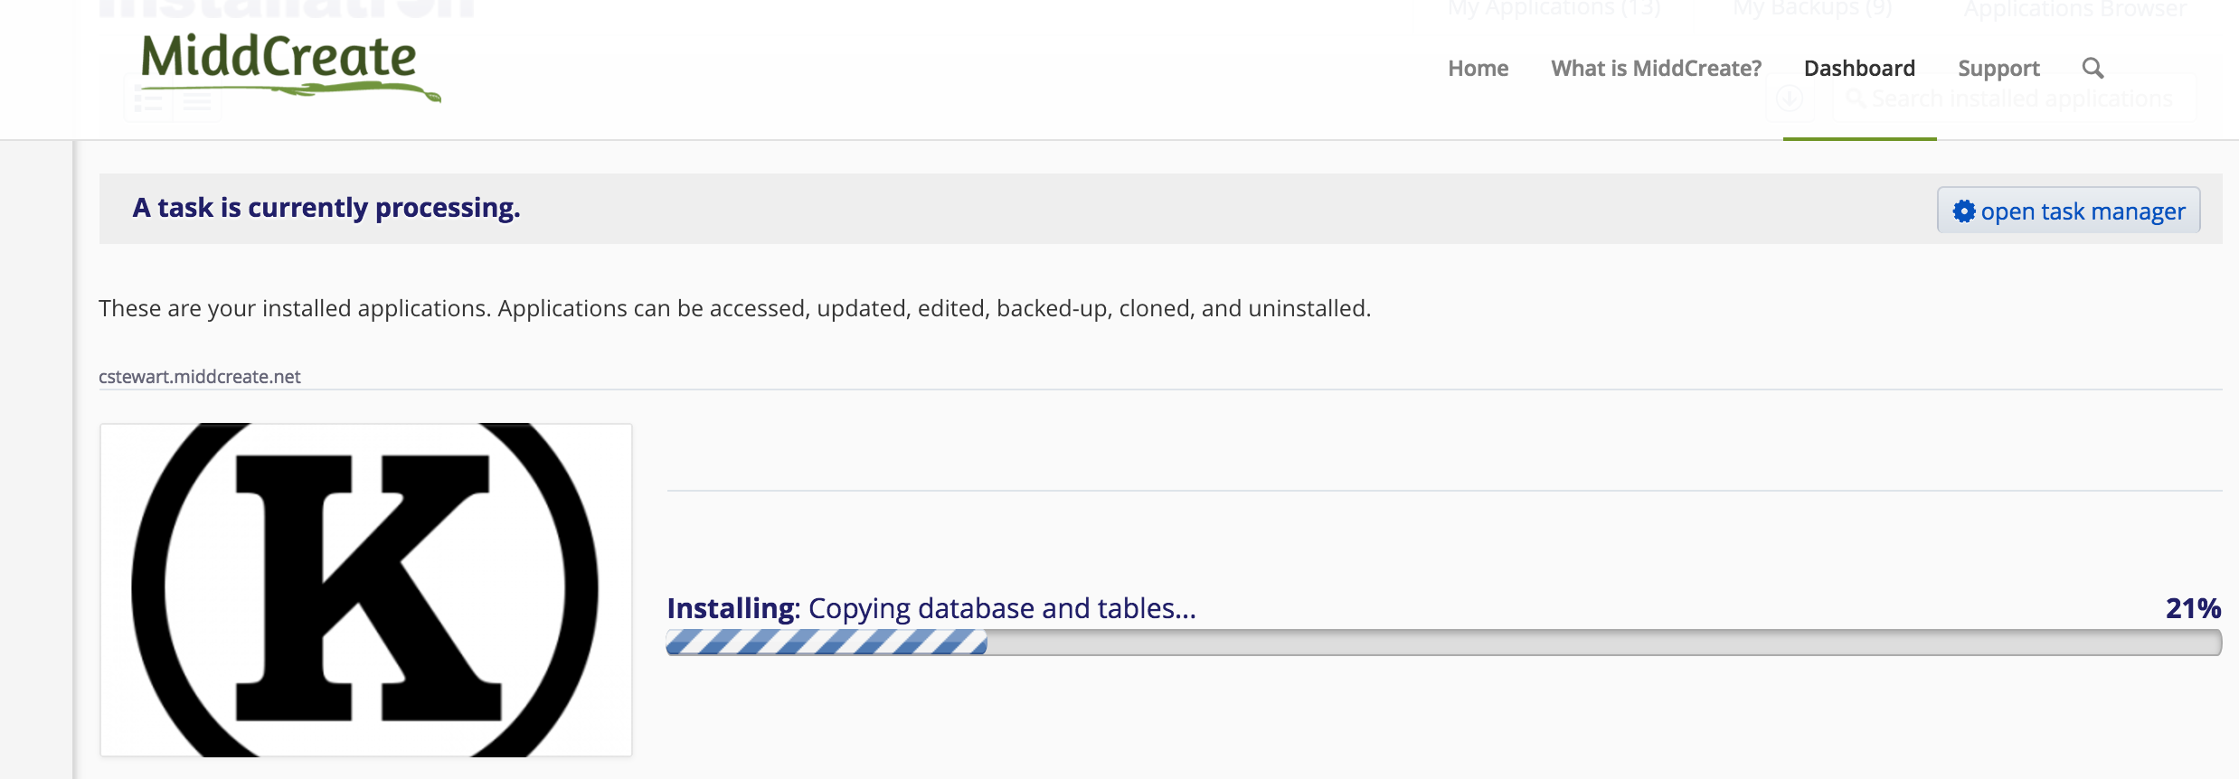Screen dimensions: 2239x779
Task: Switch to the faded Applications Browser tab
Action: [2074, 10]
